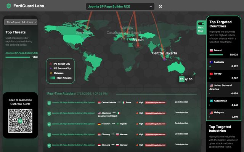244x152 pixels.
Task: Click the Joomla SP Page Builder RCE tag in Rome row
Action: tap(155, 103)
